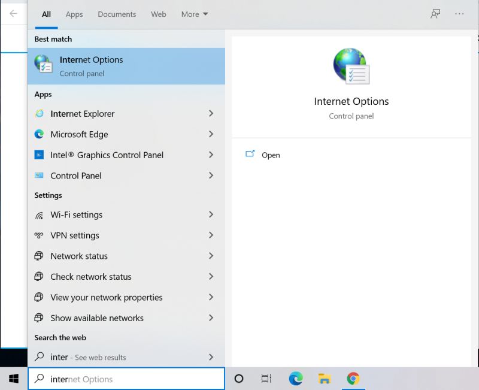479x390 pixels.
Task: Expand Internet Explorer options chevron
Action: (211, 114)
